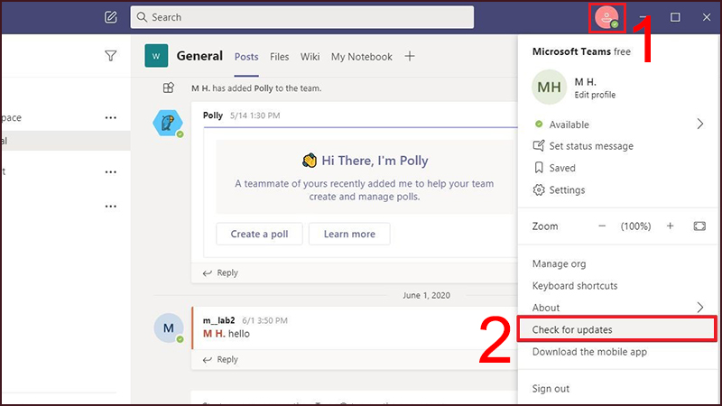
Task: Click the full screen zoom icon
Action: [x=699, y=226]
